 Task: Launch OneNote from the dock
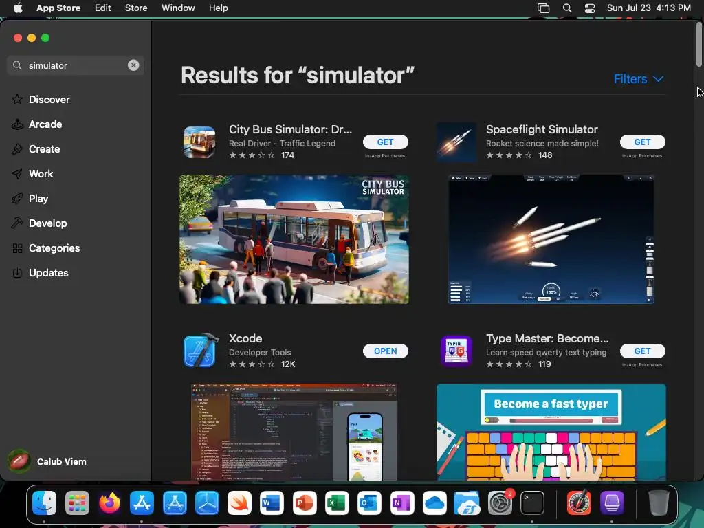(401, 503)
